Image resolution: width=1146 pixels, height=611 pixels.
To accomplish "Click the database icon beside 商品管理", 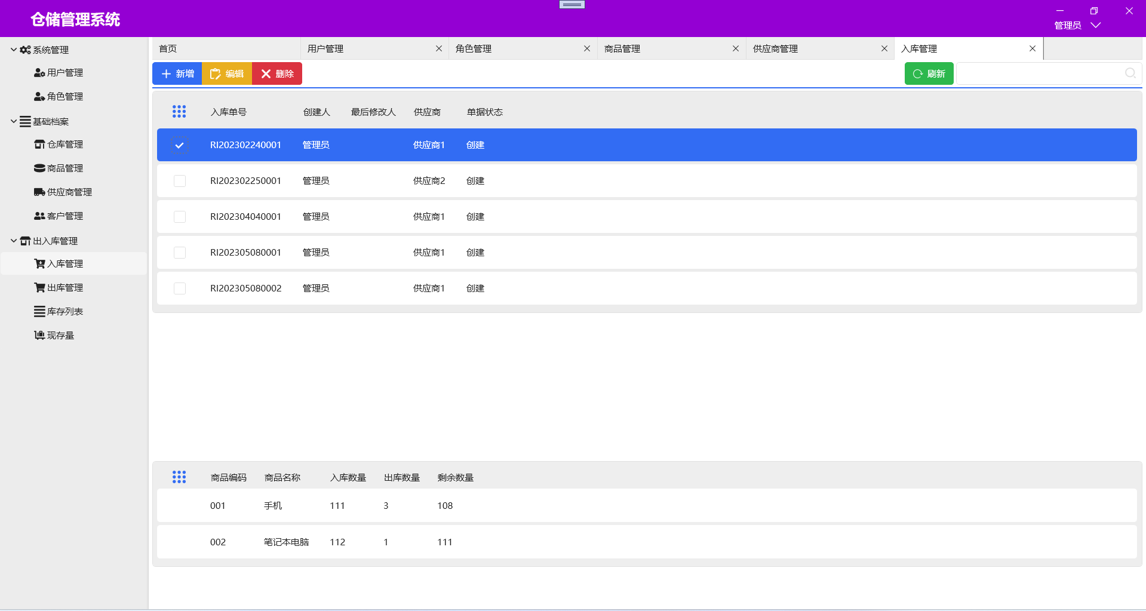I will point(39,168).
